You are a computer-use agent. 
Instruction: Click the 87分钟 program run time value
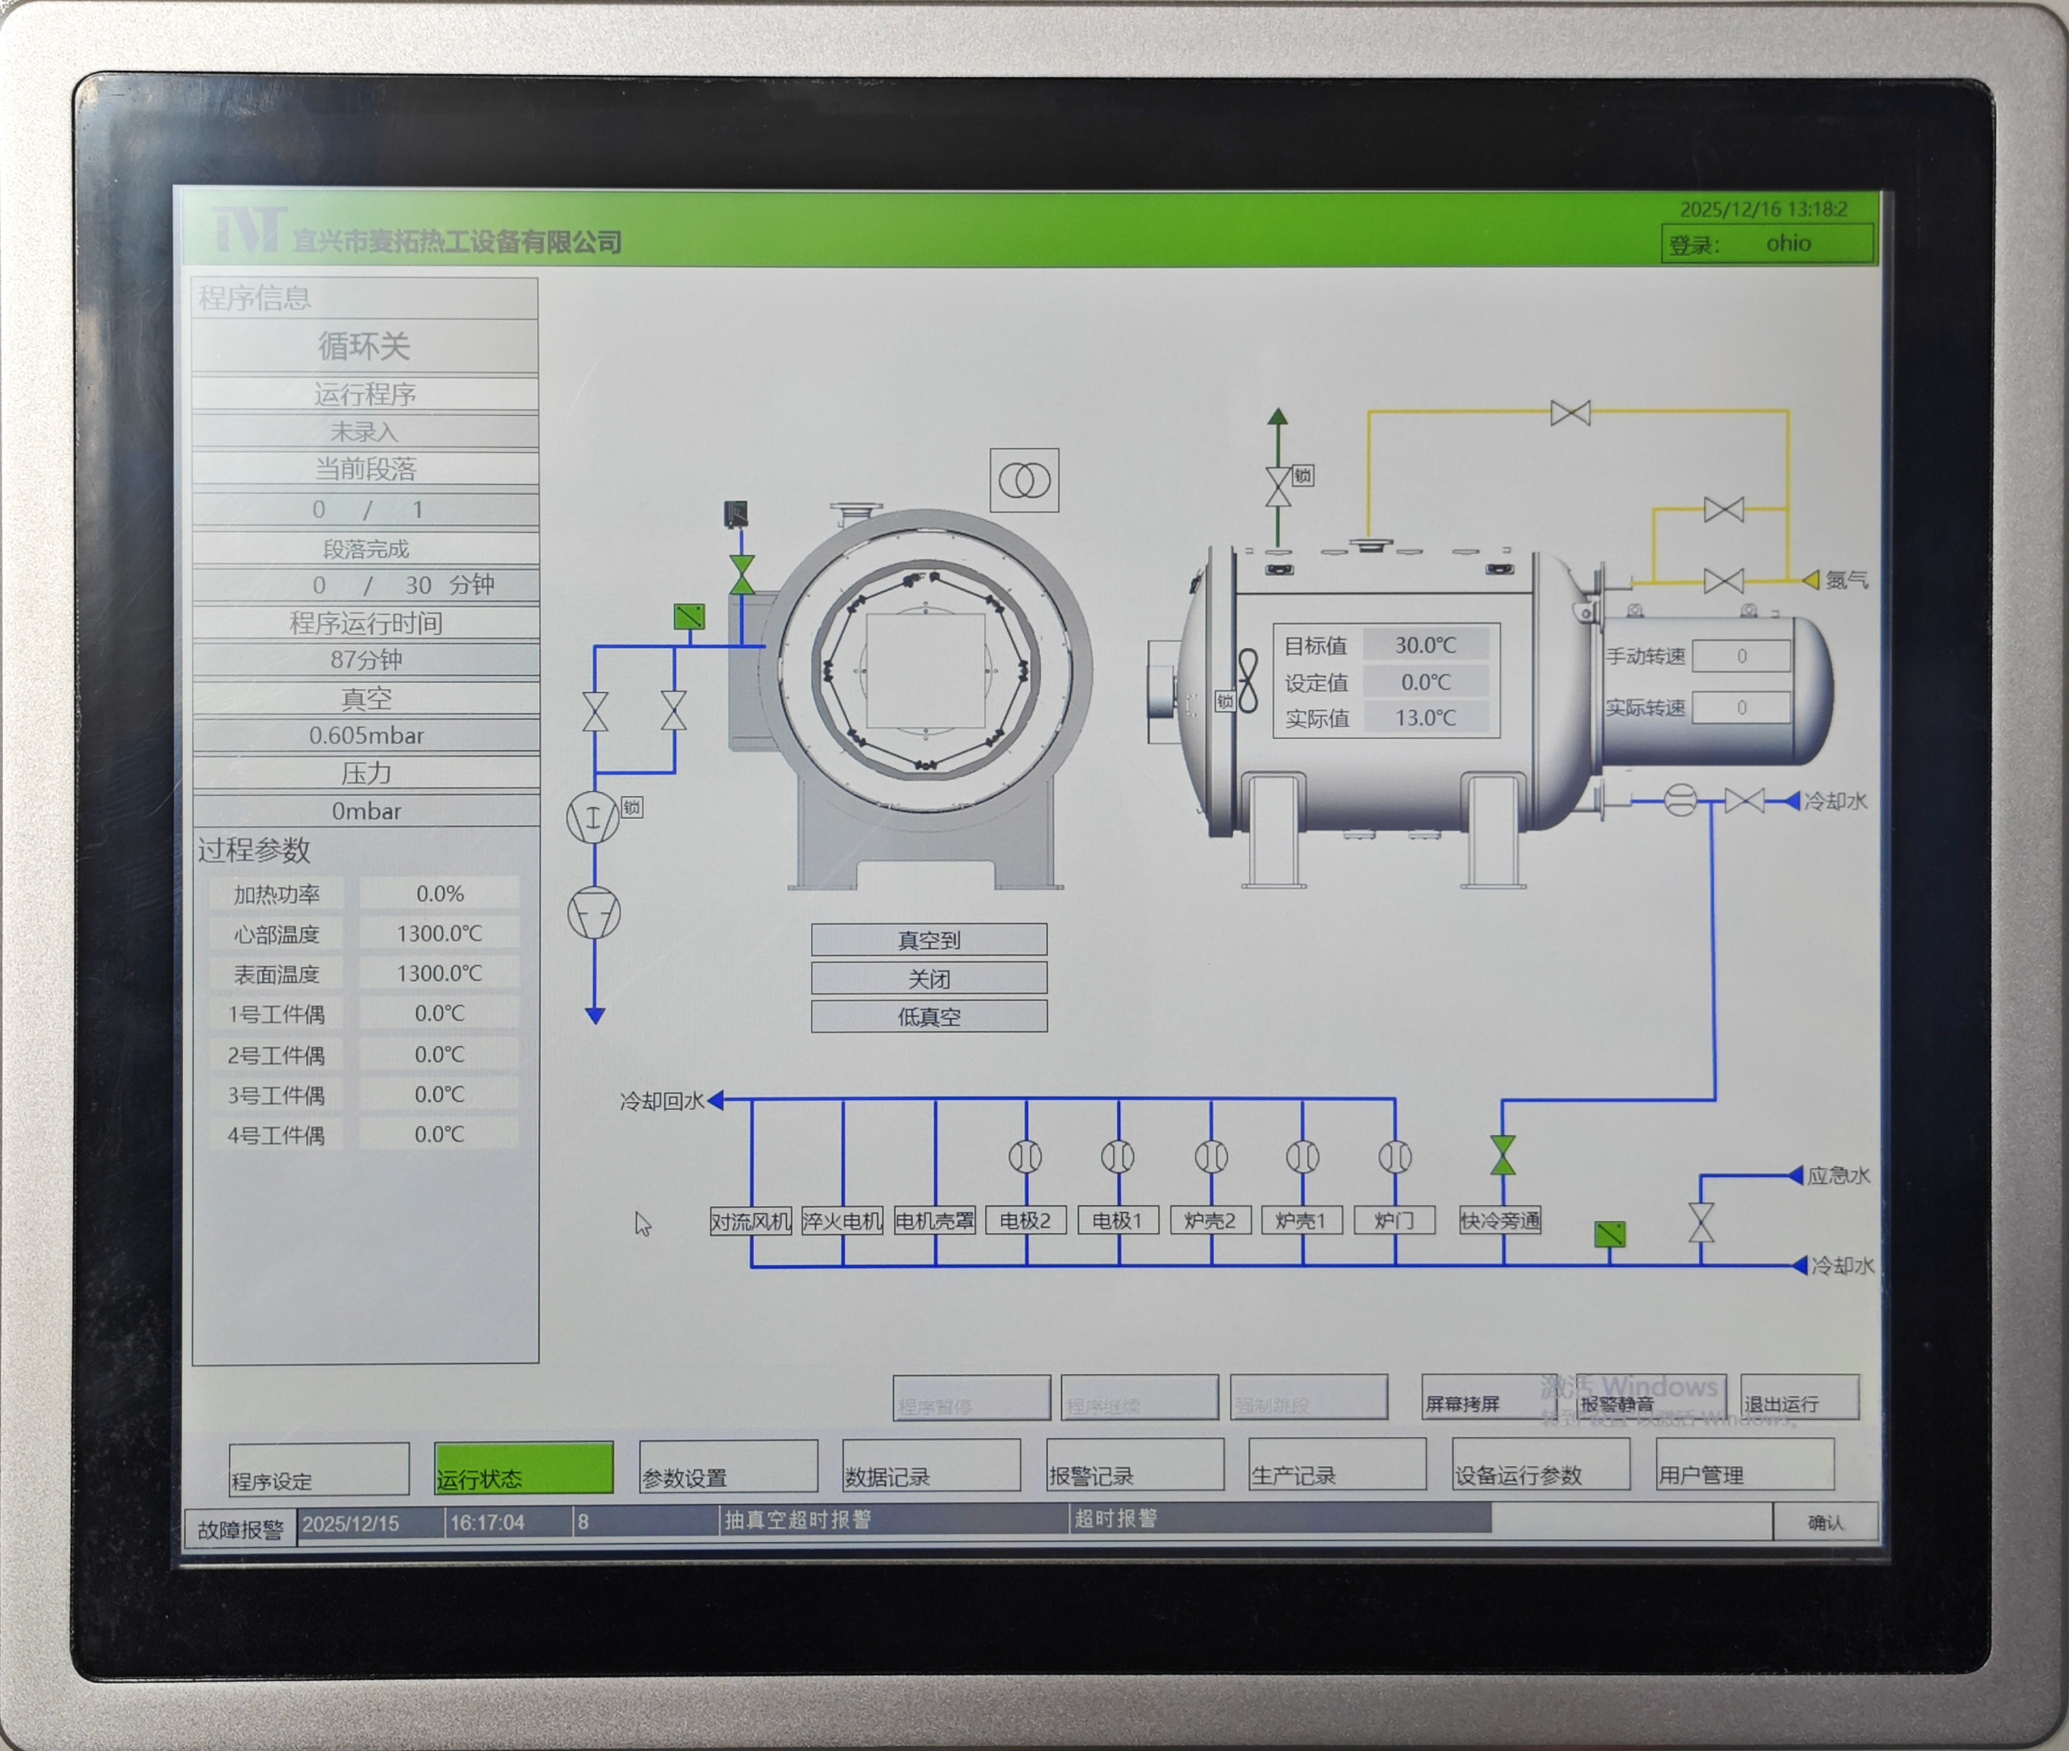[x=366, y=660]
